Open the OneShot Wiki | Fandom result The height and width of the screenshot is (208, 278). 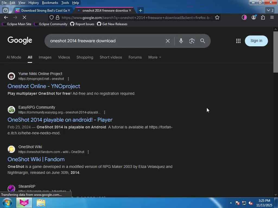click(36, 159)
